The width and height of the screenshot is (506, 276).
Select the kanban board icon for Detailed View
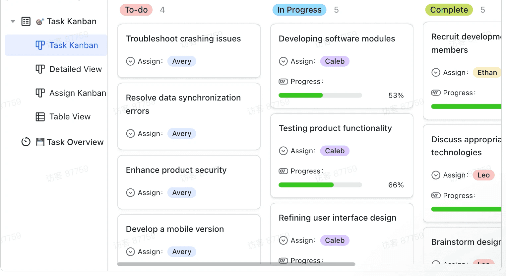coord(39,69)
